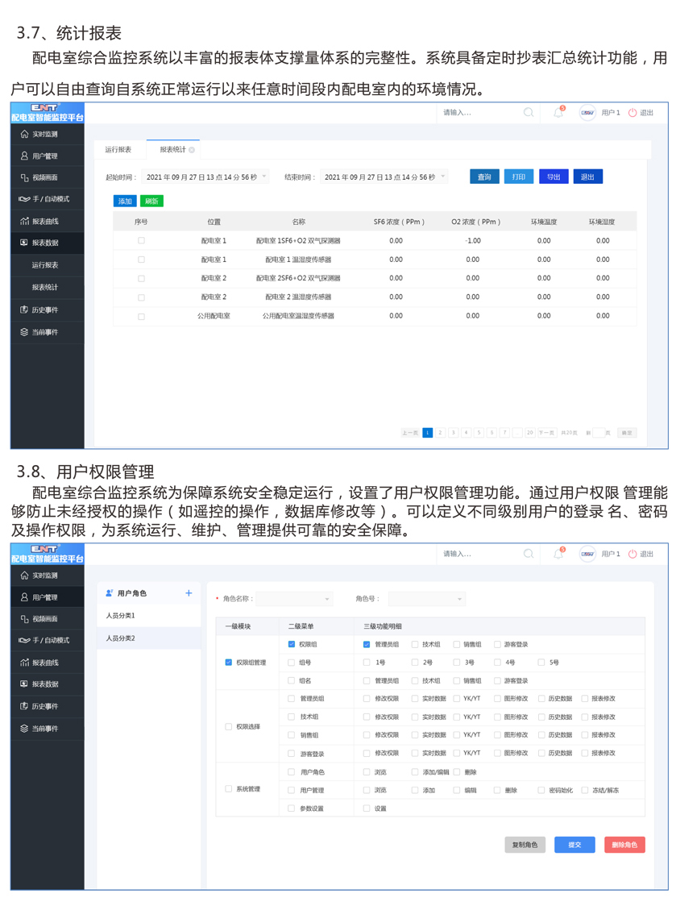Check the 系统管理 module checkbox

228,789
